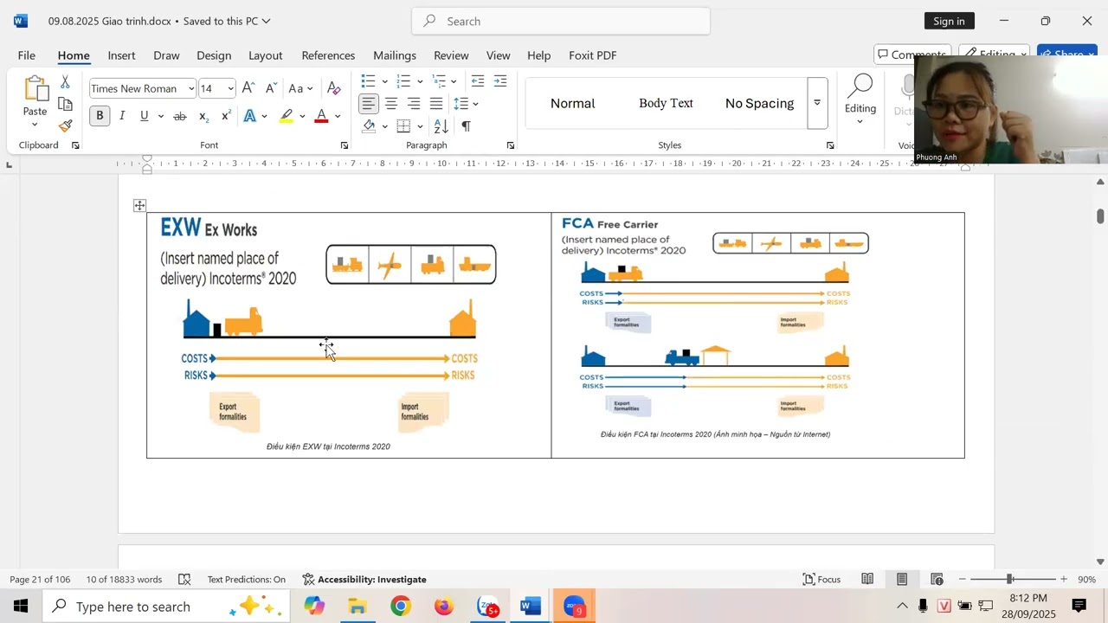Click Accessibility: Investigate in status bar
Viewport: 1108px width, 623px height.
click(364, 579)
